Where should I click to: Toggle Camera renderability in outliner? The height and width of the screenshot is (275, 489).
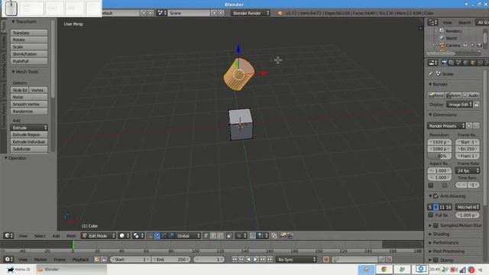479,45
